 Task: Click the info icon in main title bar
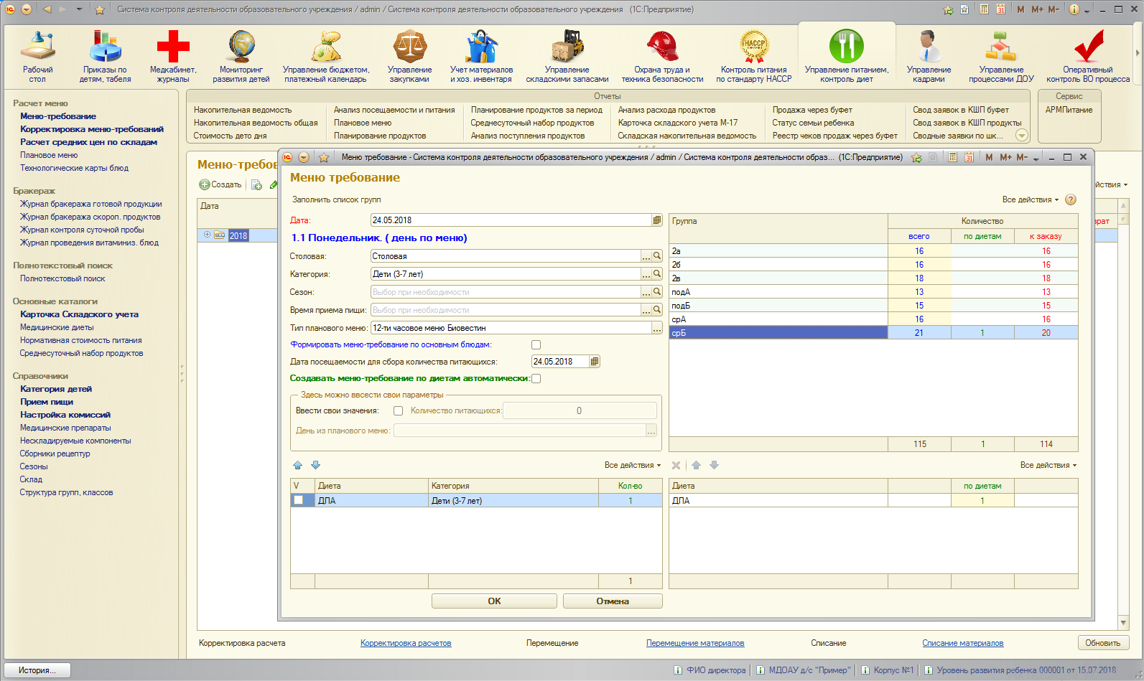coord(1074,9)
